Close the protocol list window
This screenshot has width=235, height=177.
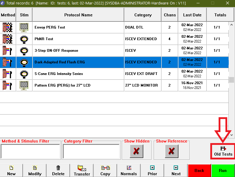click(228, 3)
